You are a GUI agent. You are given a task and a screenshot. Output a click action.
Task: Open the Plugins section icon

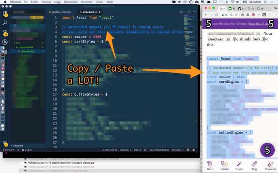click(x=240, y=164)
